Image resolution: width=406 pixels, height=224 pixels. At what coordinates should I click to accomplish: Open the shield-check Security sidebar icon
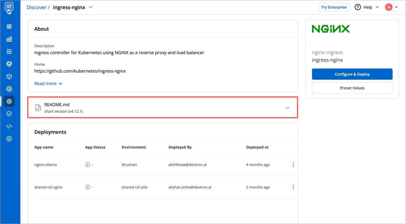[x=9, y=114]
